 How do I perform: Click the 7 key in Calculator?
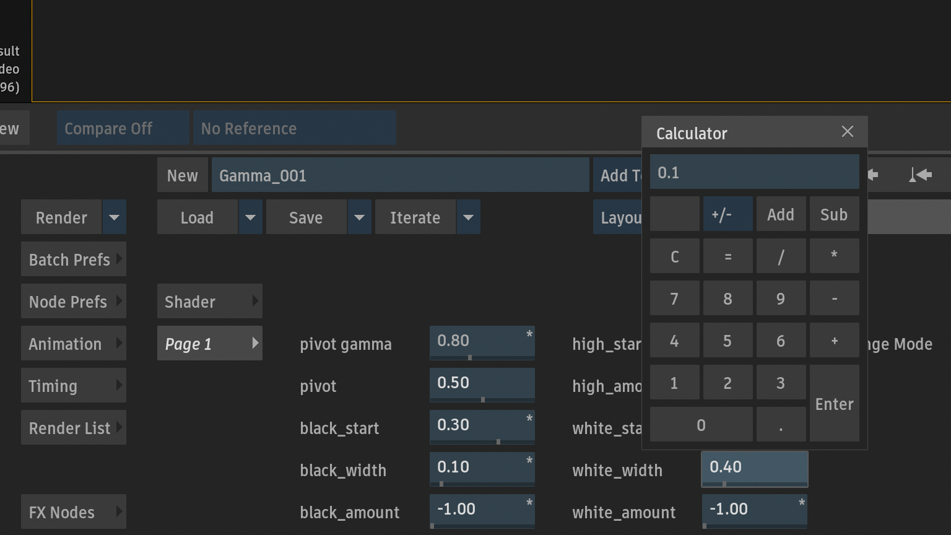pos(675,298)
